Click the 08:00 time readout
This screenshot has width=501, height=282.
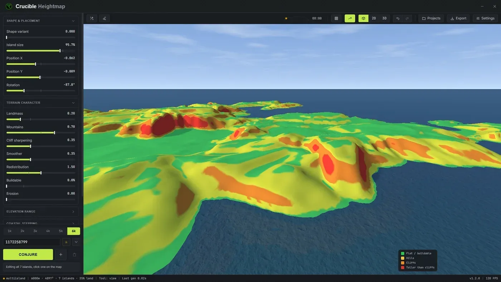tap(317, 18)
